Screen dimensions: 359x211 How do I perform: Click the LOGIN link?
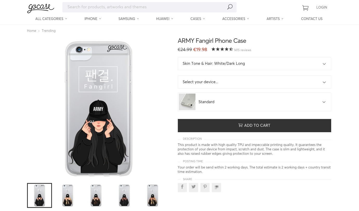tap(322, 8)
